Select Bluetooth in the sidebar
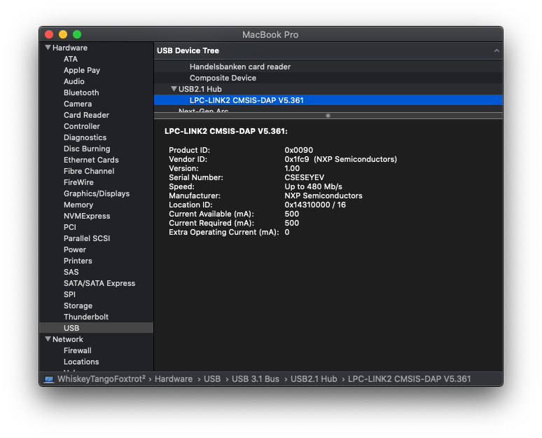Screen dimensions: 542x438 coord(81,93)
